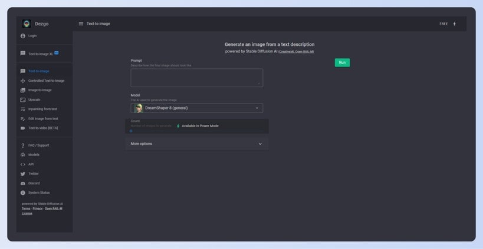
Task: Click the Text-to-image sidebar icon
Action: 23,71
